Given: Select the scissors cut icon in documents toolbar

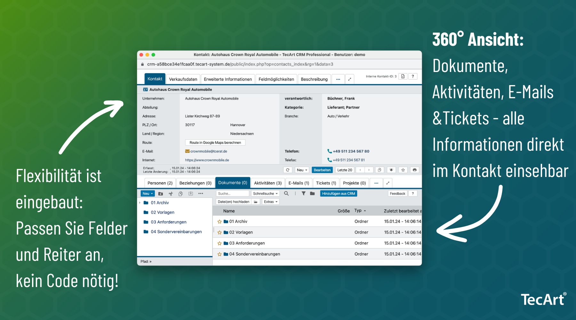Looking at the screenshot, I should 171,193.
